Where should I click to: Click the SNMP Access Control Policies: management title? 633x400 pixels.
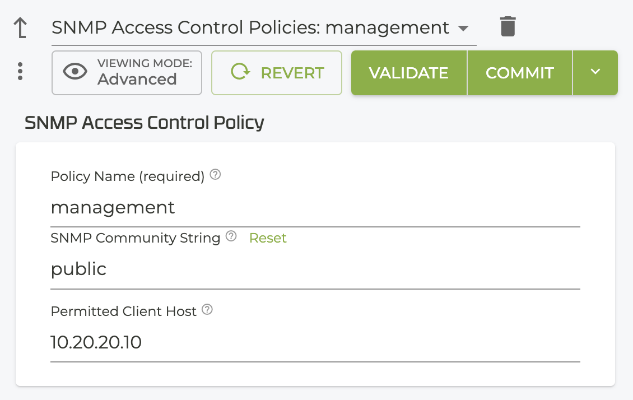click(250, 27)
